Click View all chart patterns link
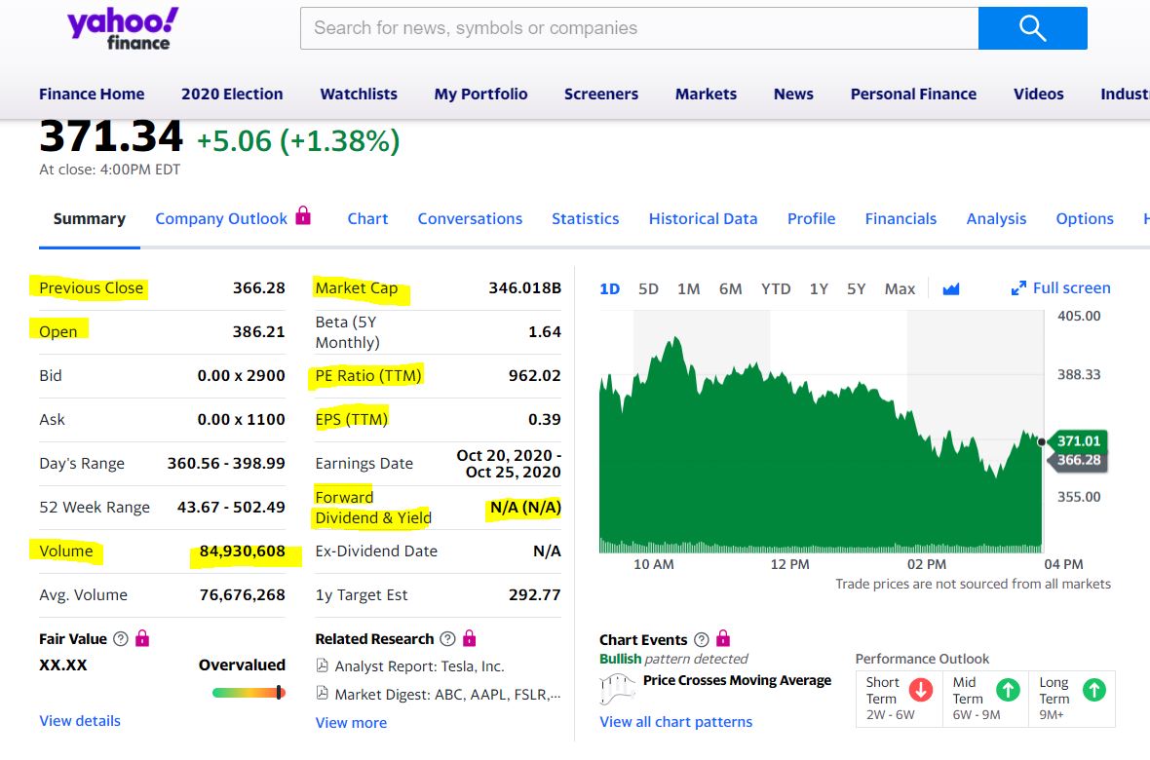 pos(675,722)
